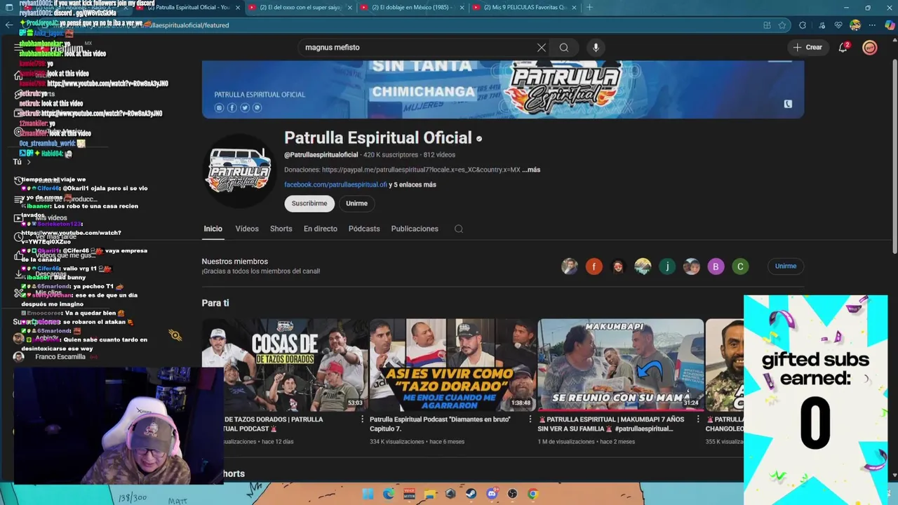Open the En directo channel tab
The image size is (898, 505).
[321, 229]
